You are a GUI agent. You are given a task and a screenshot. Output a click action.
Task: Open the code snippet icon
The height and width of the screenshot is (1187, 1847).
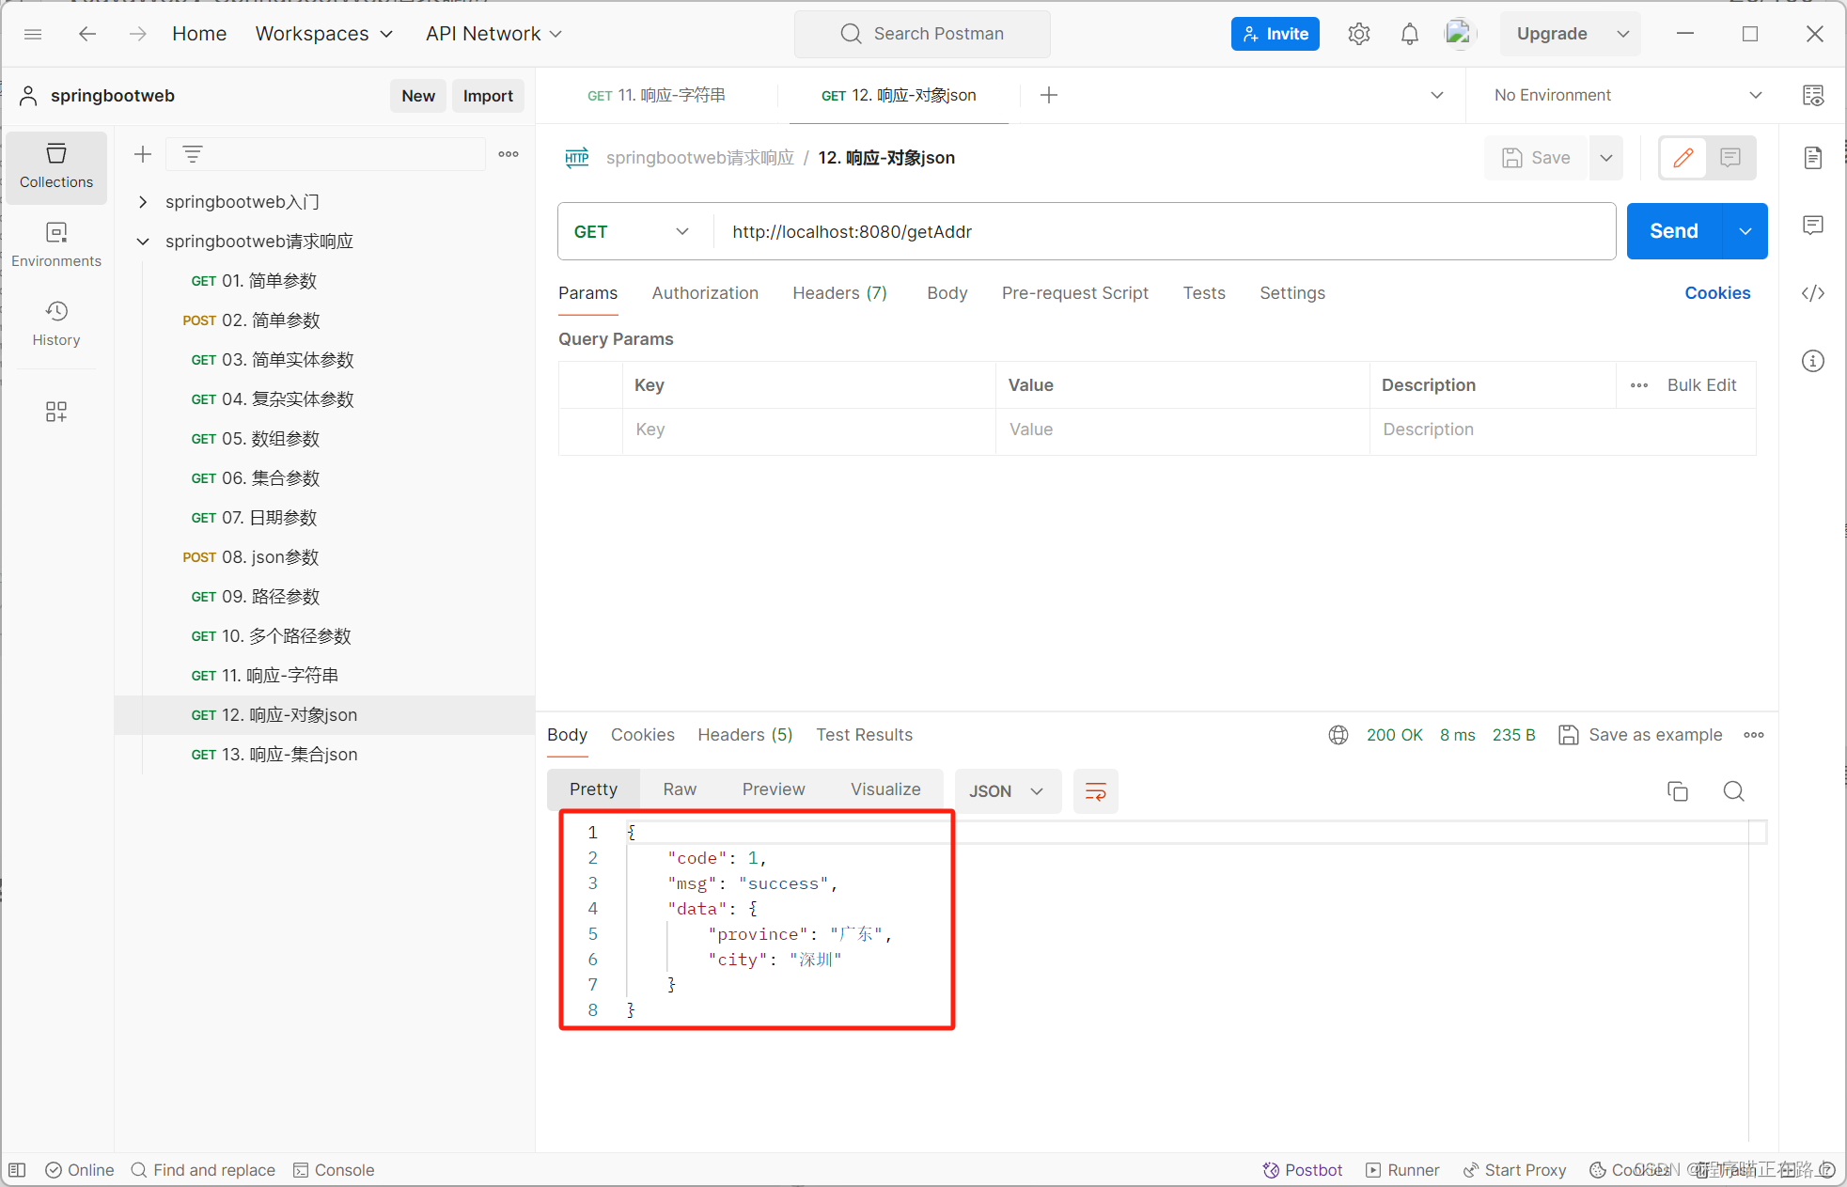pyautogui.click(x=1813, y=293)
